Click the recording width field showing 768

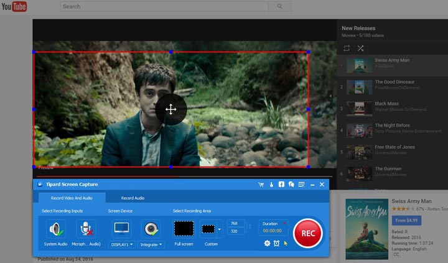tap(235, 223)
